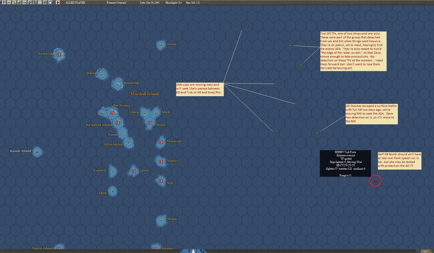Image resolution: width=434 pixels, height=253 pixels.
Task: Click the Ailuk island hex
Action: (x=156, y=113)
